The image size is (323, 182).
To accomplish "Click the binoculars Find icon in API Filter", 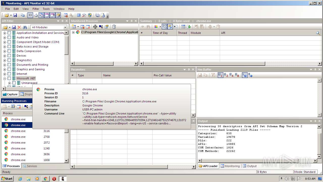I will tap(25, 27).
